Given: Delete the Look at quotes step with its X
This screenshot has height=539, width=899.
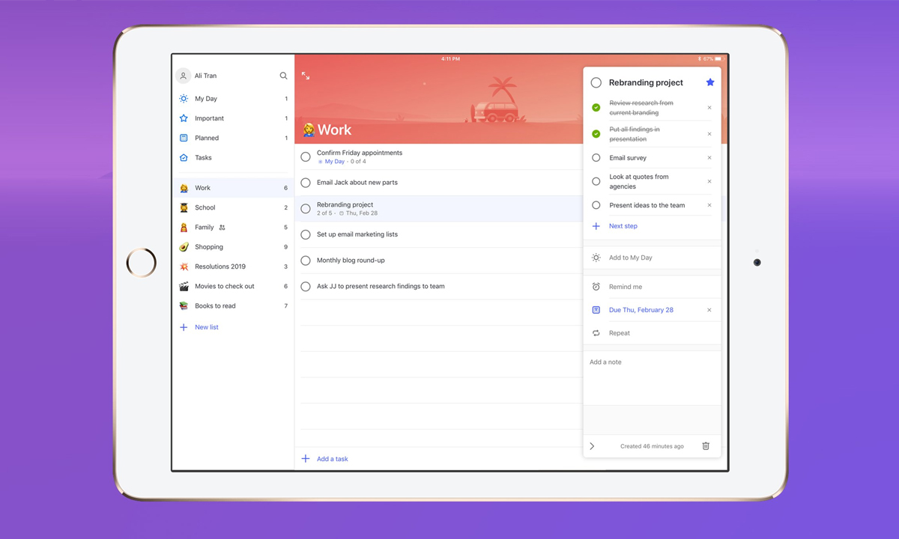Looking at the screenshot, I should (709, 181).
